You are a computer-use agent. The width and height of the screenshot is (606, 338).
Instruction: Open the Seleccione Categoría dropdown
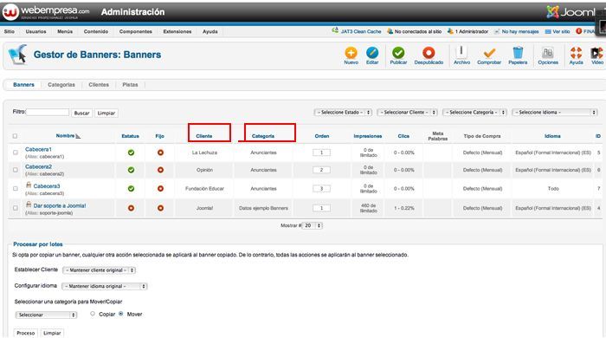[x=474, y=112]
